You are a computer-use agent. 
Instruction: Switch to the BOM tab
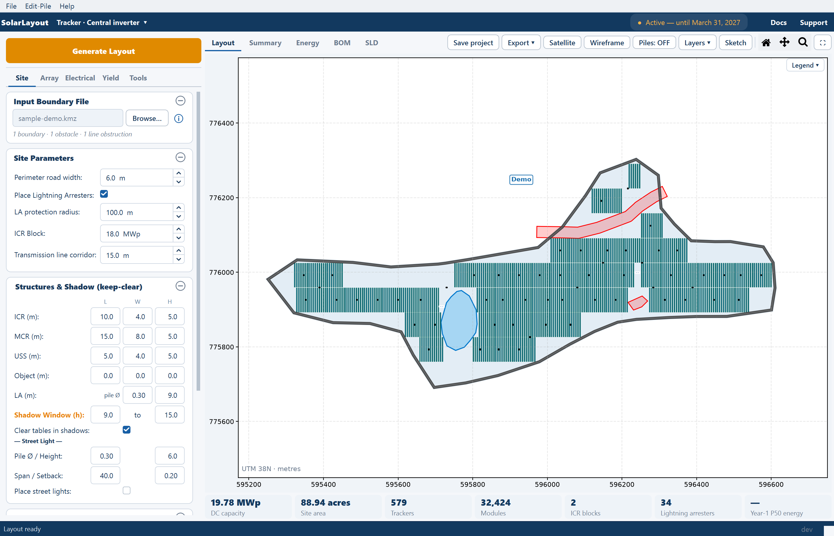[x=342, y=43]
